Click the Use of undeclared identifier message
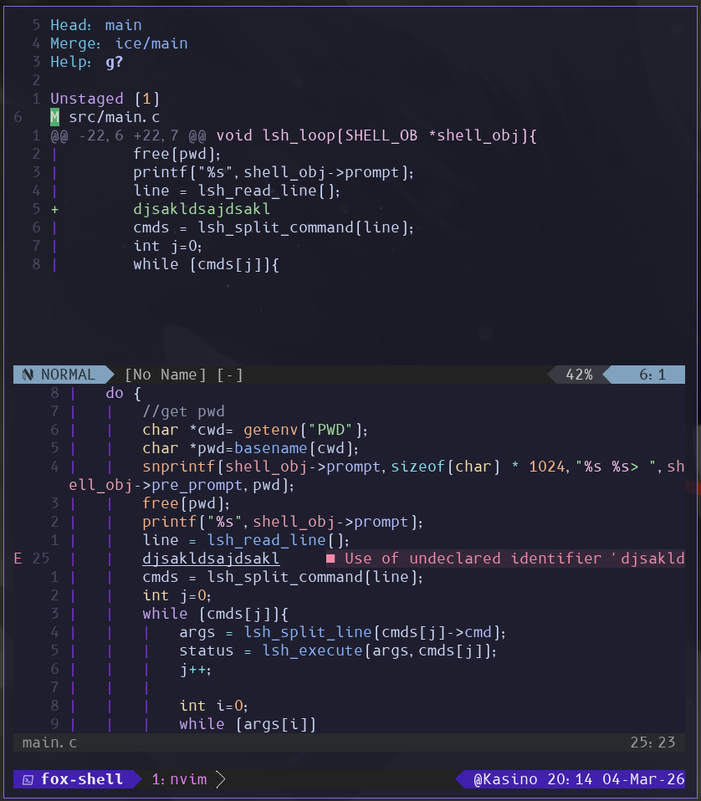701x801 pixels. point(514,559)
